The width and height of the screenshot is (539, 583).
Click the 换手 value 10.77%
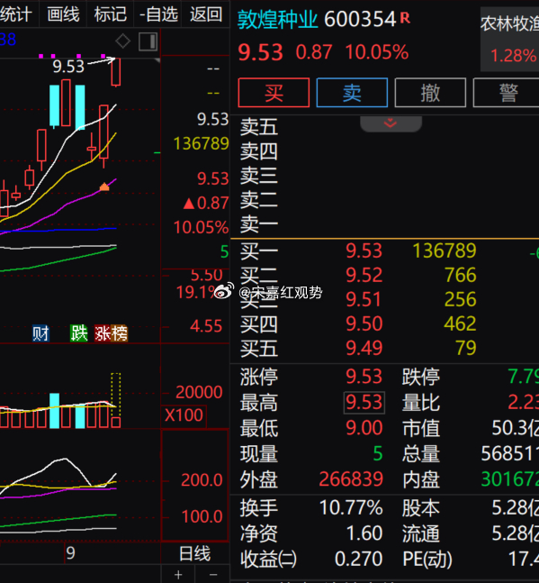click(x=351, y=507)
